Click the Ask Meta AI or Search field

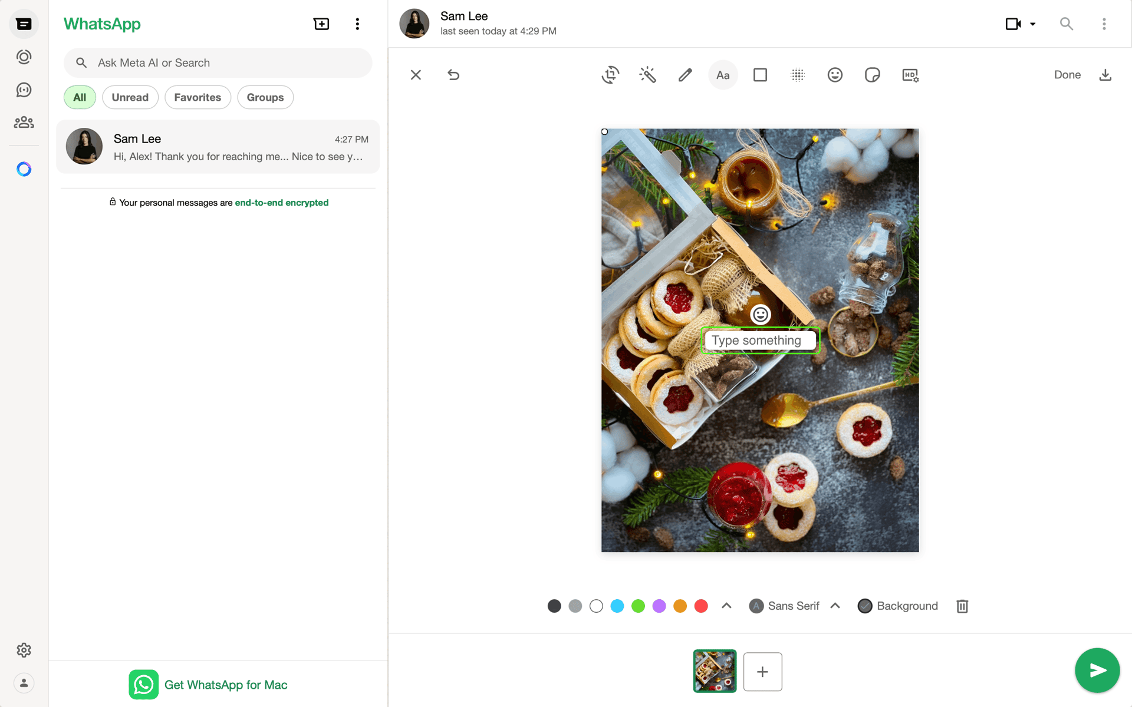coord(218,63)
